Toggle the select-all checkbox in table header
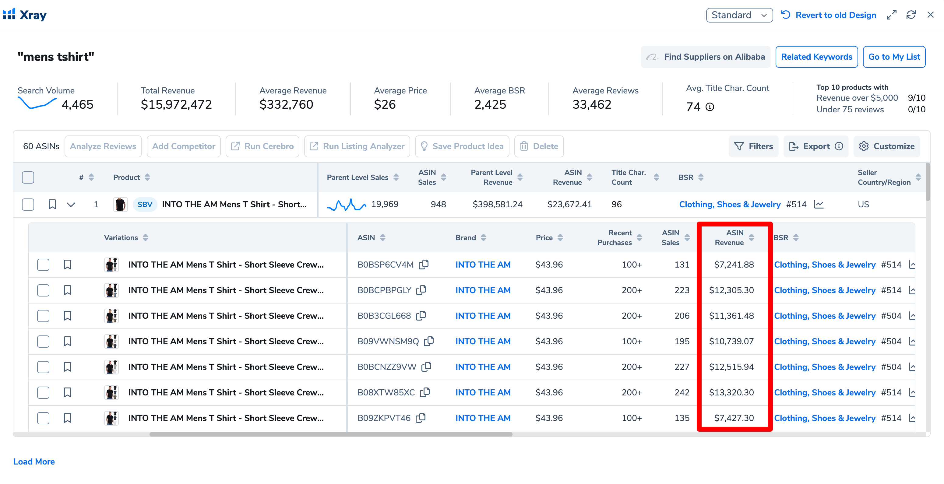The width and height of the screenshot is (944, 484). coord(28,177)
